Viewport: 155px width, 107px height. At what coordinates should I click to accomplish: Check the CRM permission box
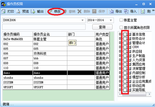pos(125,47)
